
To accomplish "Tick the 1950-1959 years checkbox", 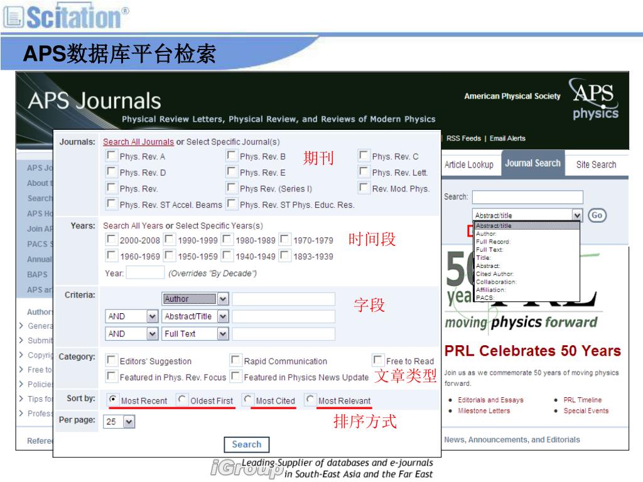I will 169,256.
